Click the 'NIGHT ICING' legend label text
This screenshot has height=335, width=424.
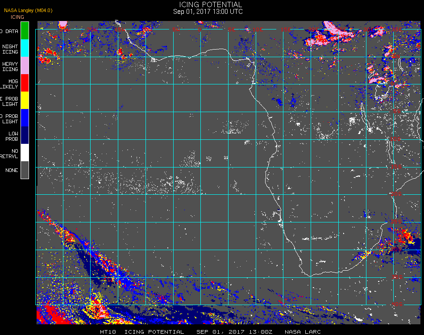(10, 49)
